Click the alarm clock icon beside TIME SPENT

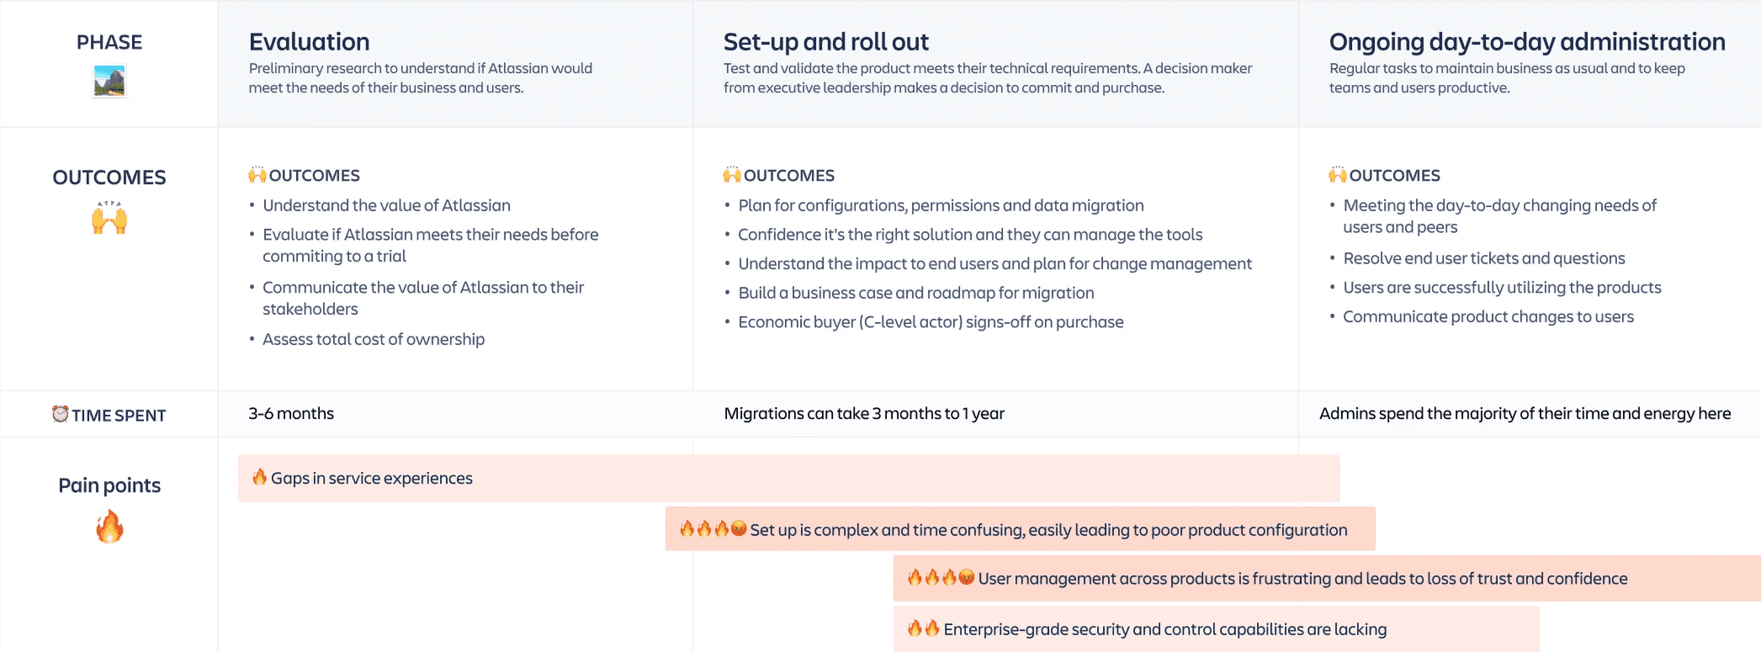61,414
